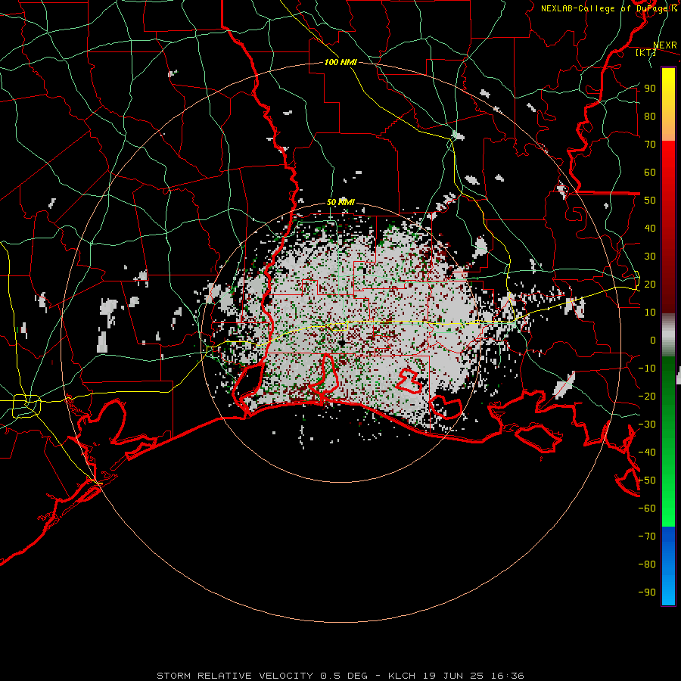Image resolution: width=681 pixels, height=681 pixels.
Task: Click the 60 value on the velocity scale
Action: click(650, 172)
